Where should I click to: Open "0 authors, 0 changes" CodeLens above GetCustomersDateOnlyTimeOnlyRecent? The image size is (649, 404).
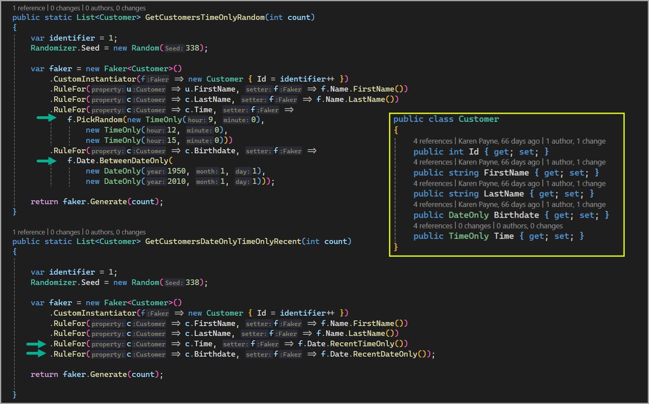[116, 232]
